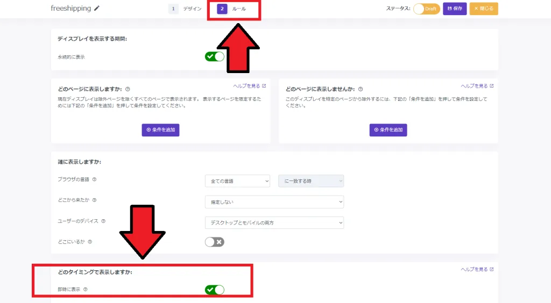Click the pencil icon next to freeshipping
551x303 pixels.
point(97,8)
